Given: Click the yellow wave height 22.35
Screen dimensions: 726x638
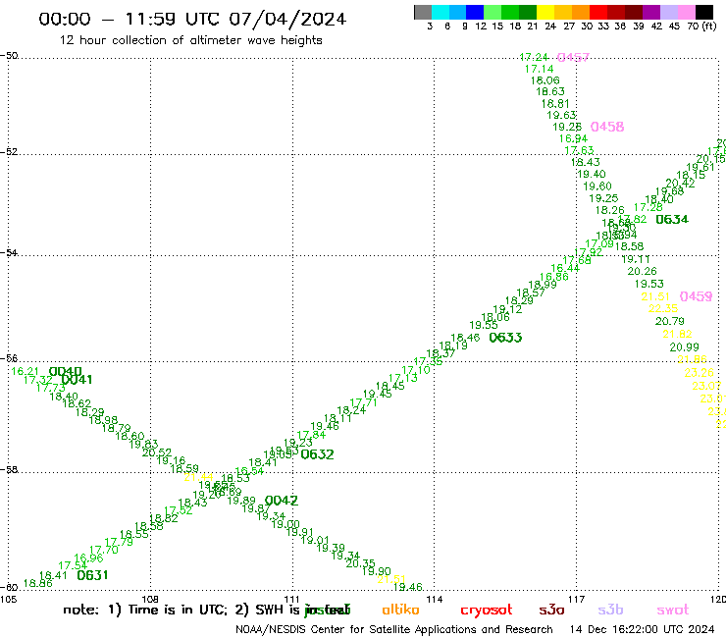Looking at the screenshot, I should 663,308.
